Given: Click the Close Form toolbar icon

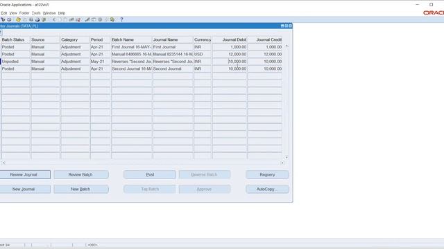Looking at the screenshot, I should tap(43, 19).
